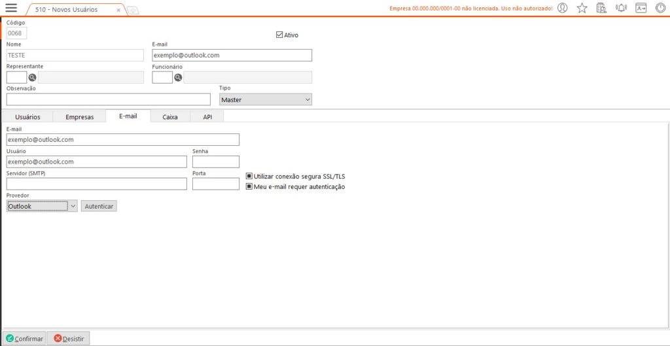Click the power/logout icon

pyautogui.click(x=661, y=9)
